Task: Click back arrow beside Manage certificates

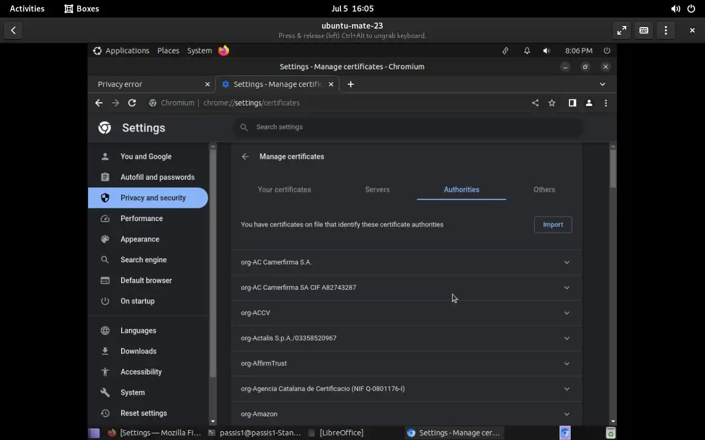Action: [245, 157]
